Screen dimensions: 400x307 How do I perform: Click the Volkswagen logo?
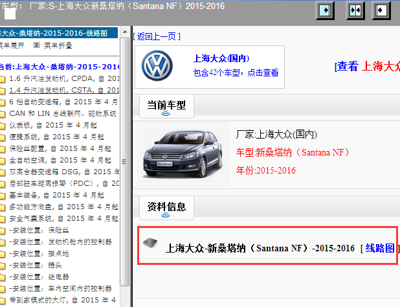157,65
